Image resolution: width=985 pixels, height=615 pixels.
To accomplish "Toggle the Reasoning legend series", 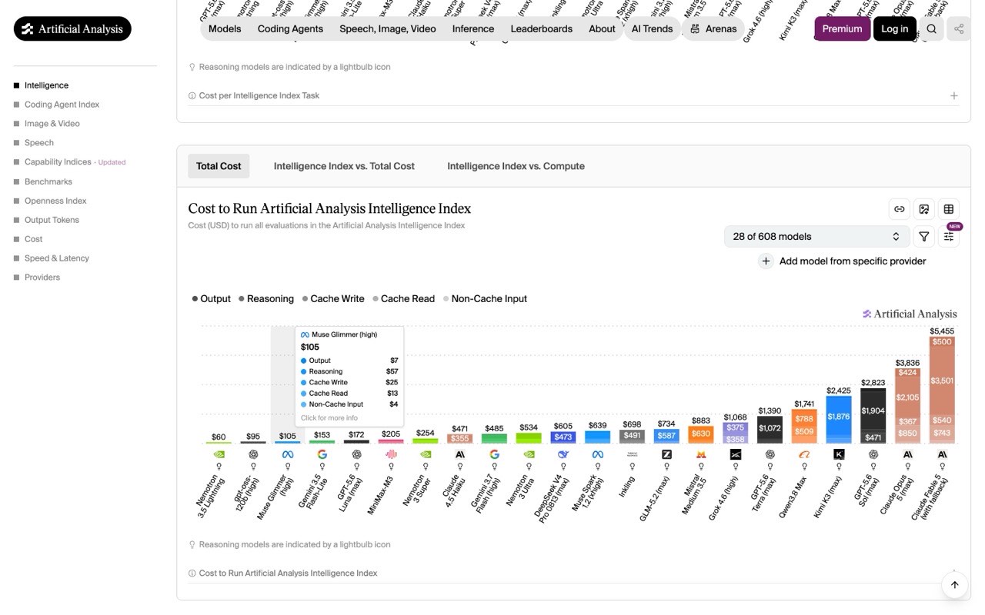I will pos(266,298).
